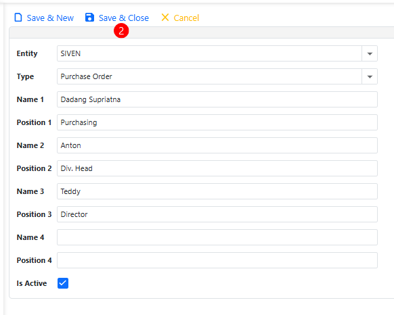394x315 pixels.
Task: Click the Save & New document icon
Action: (x=18, y=18)
